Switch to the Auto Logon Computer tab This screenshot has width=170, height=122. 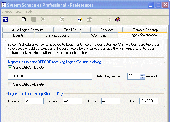28,30
